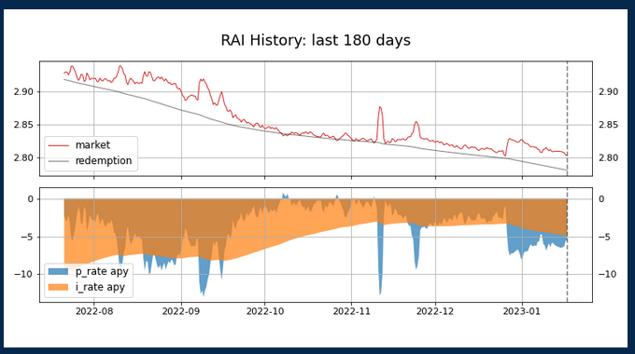This screenshot has height=354, width=635.
Task: Click the chart title 'RAI History: last 180 days'
Action: pos(316,40)
